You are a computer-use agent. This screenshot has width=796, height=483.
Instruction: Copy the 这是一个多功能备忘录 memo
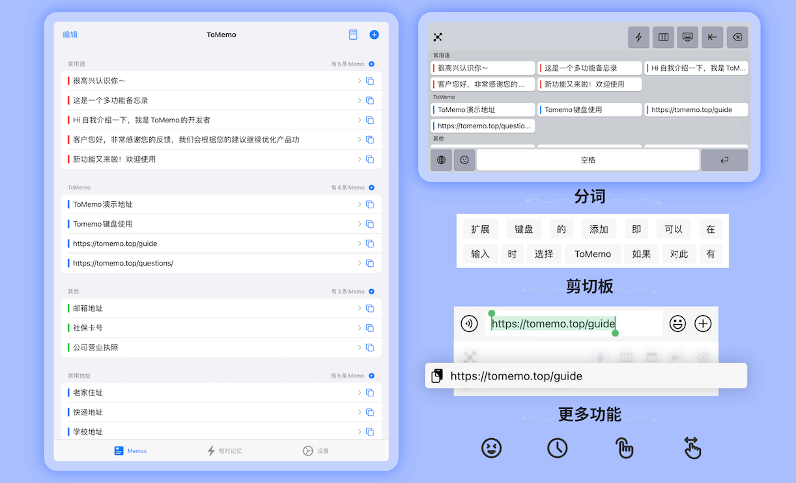370,100
